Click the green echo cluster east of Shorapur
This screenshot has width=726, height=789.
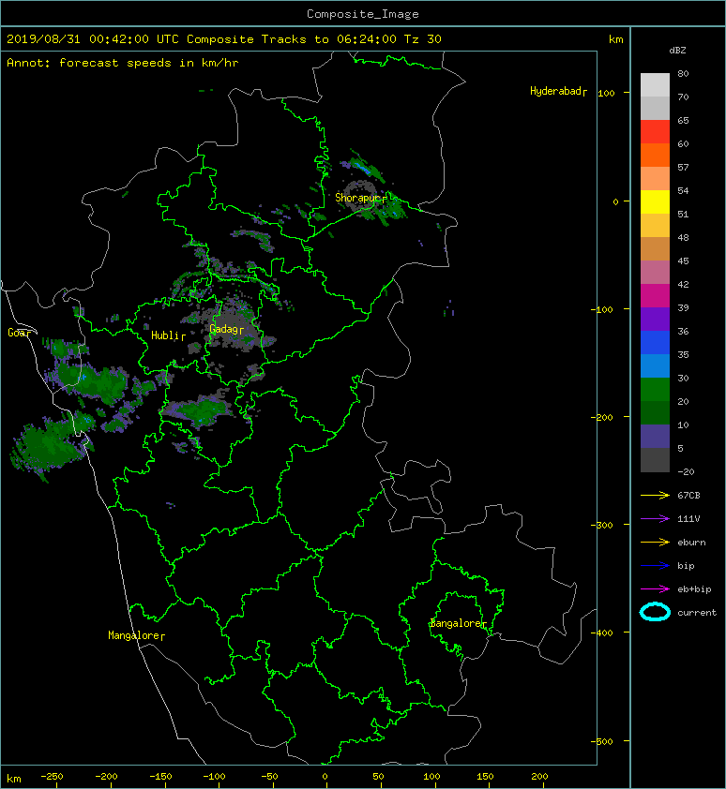point(390,209)
